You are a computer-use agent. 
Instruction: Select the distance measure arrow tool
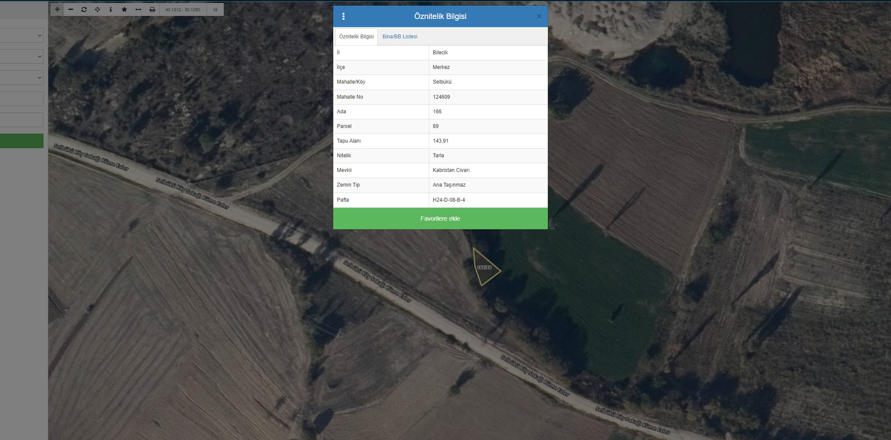[x=138, y=9]
